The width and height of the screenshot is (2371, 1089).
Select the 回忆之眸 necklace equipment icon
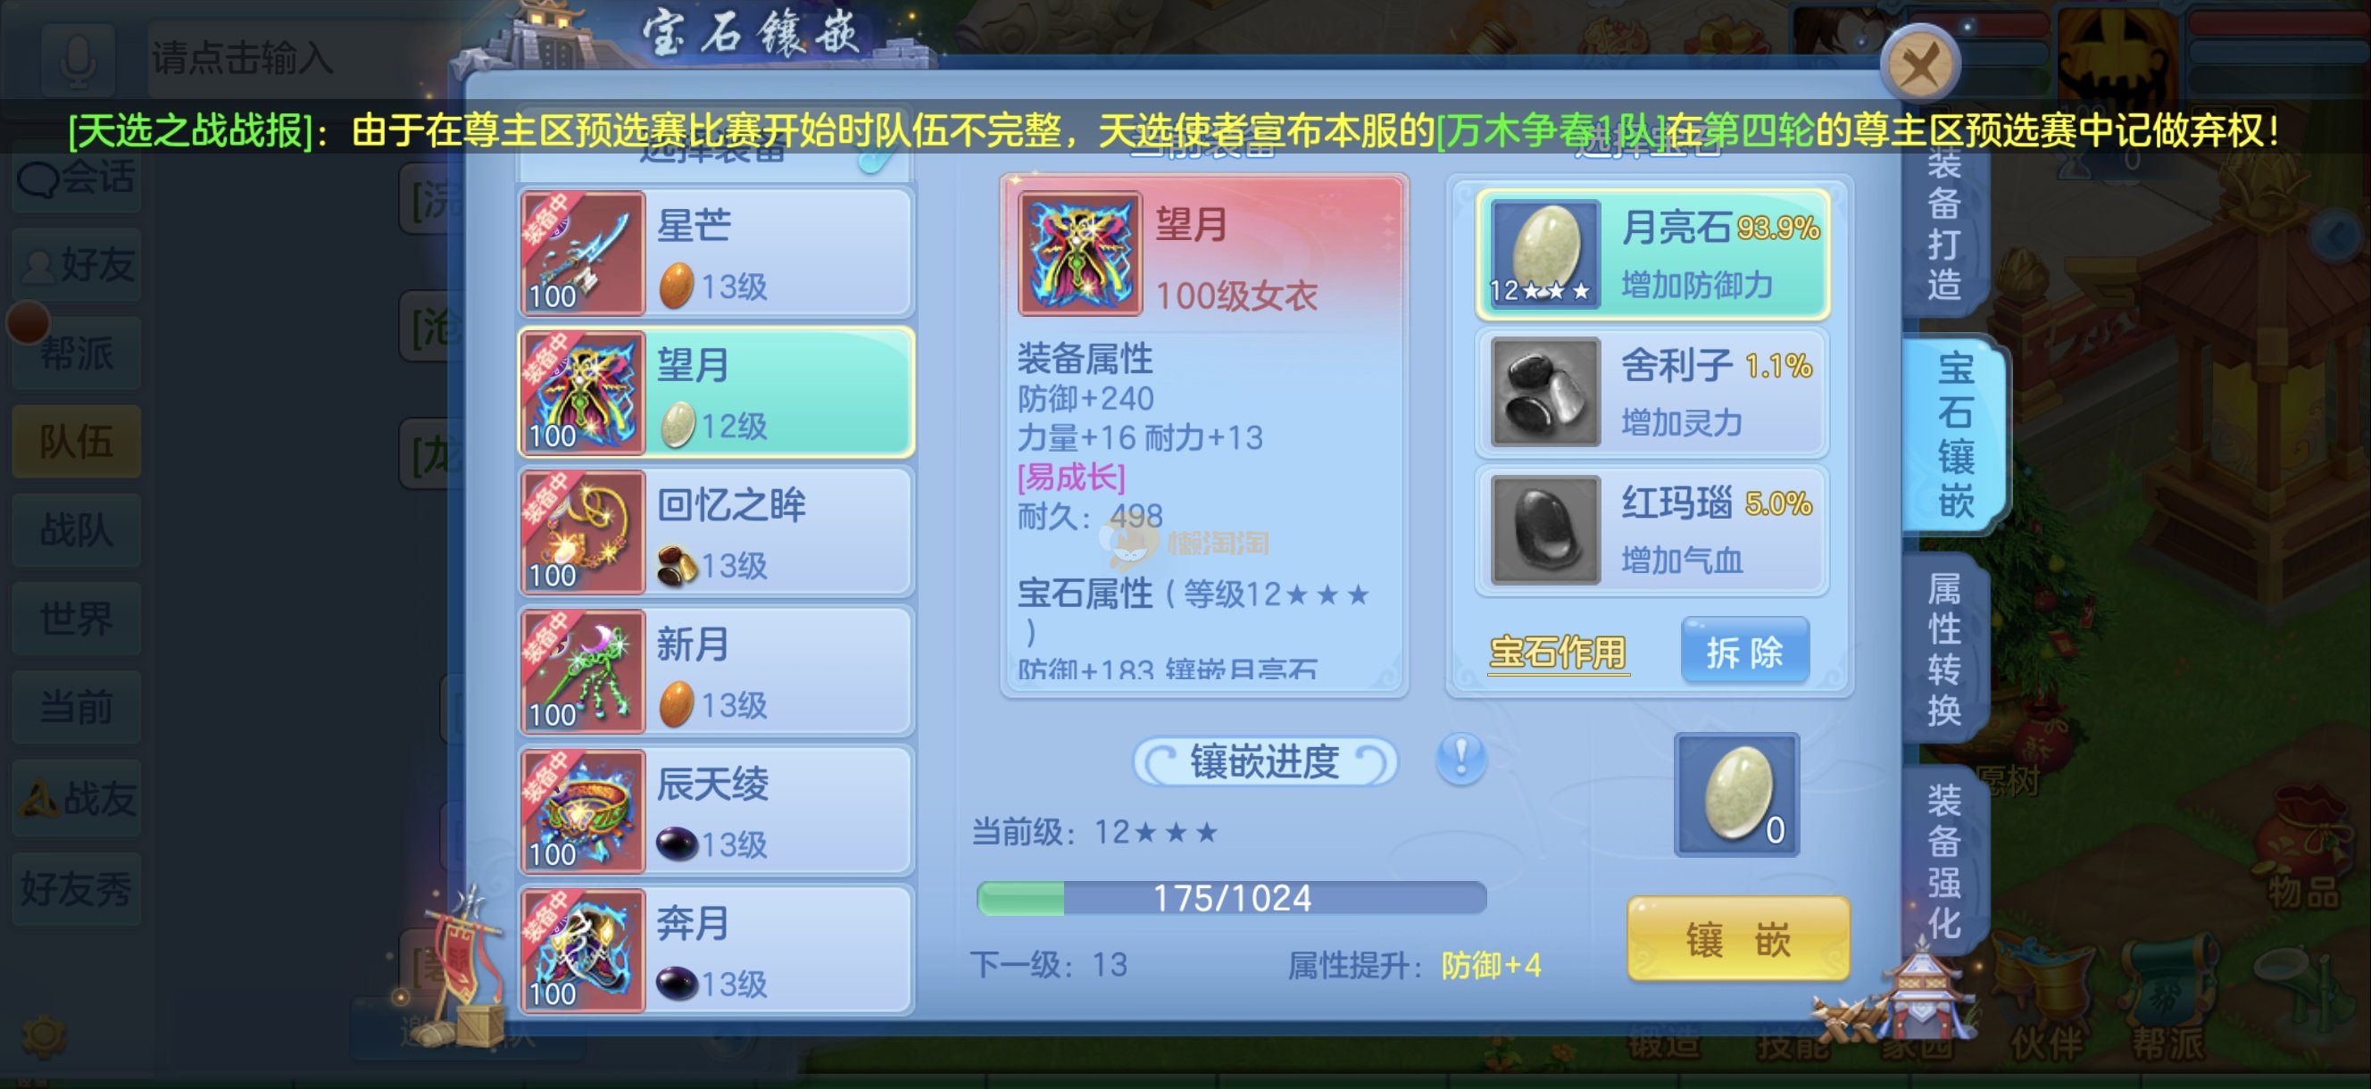583,532
